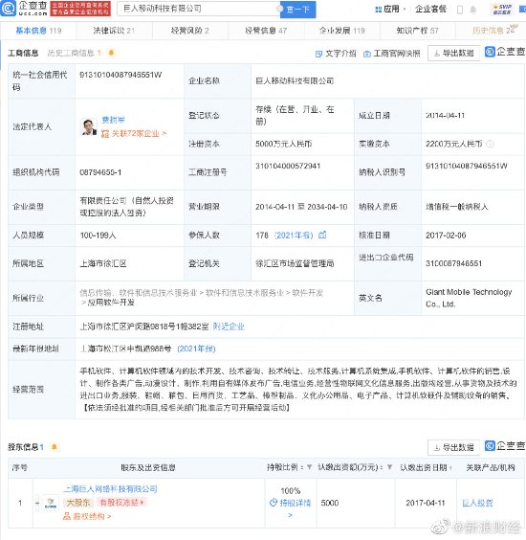Click the Qichacha logo icon
The height and width of the screenshot is (540, 526).
pyautogui.click(x=9, y=9)
